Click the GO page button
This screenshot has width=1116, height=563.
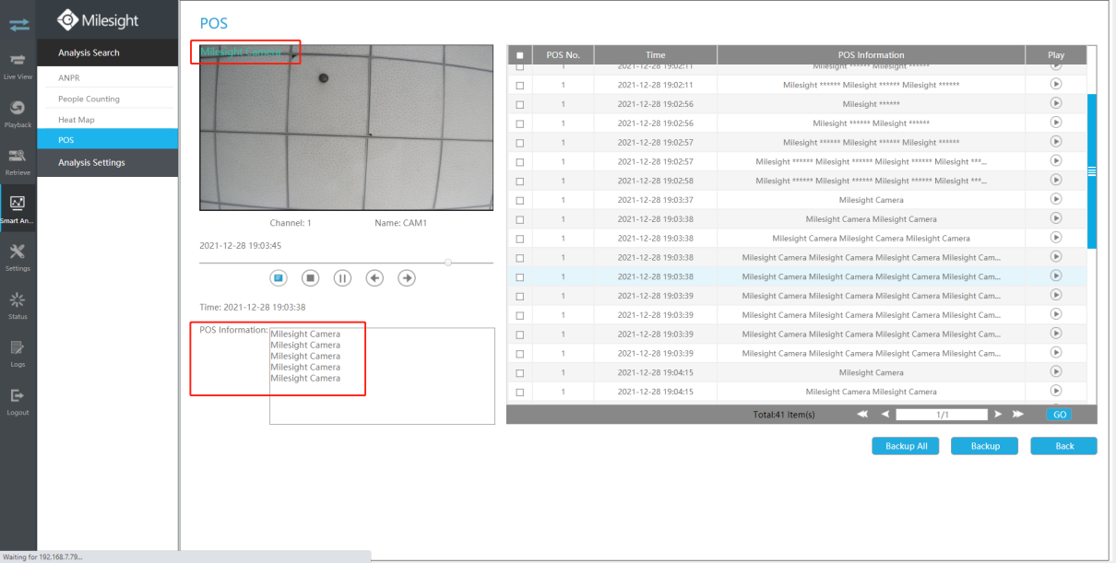(1059, 415)
